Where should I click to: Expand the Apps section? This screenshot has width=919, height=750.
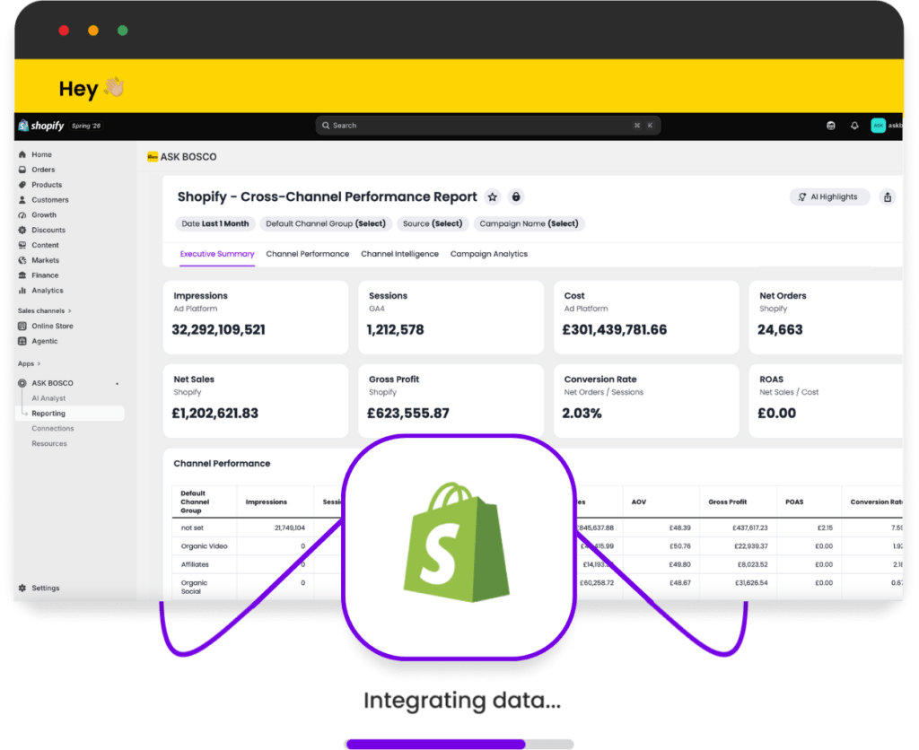pos(30,364)
